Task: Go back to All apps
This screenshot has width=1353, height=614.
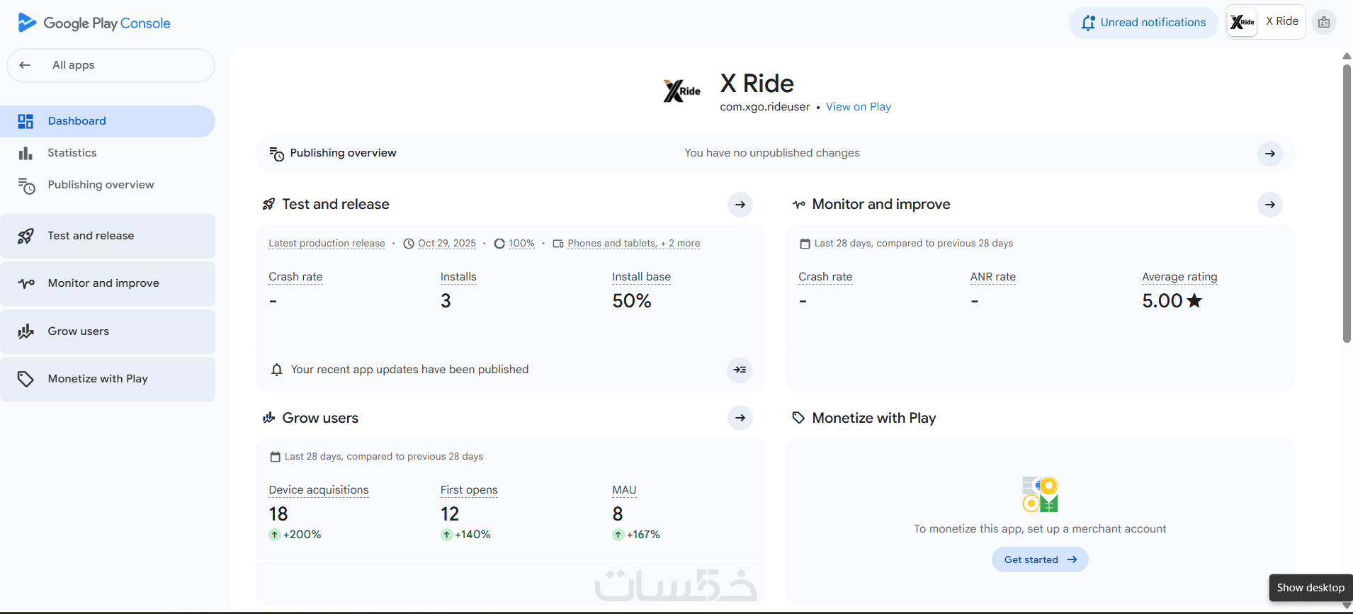Action: pos(72,65)
